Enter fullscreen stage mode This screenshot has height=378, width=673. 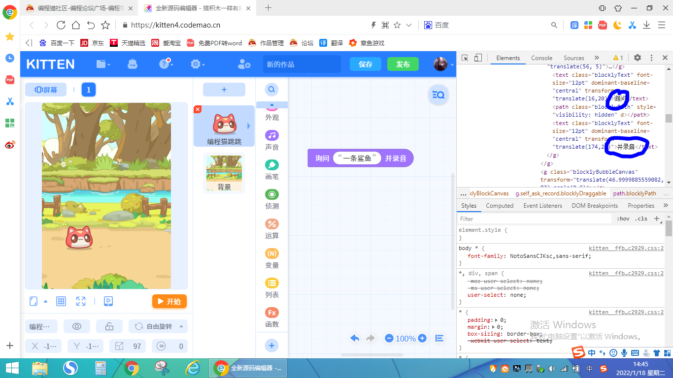coord(81,301)
